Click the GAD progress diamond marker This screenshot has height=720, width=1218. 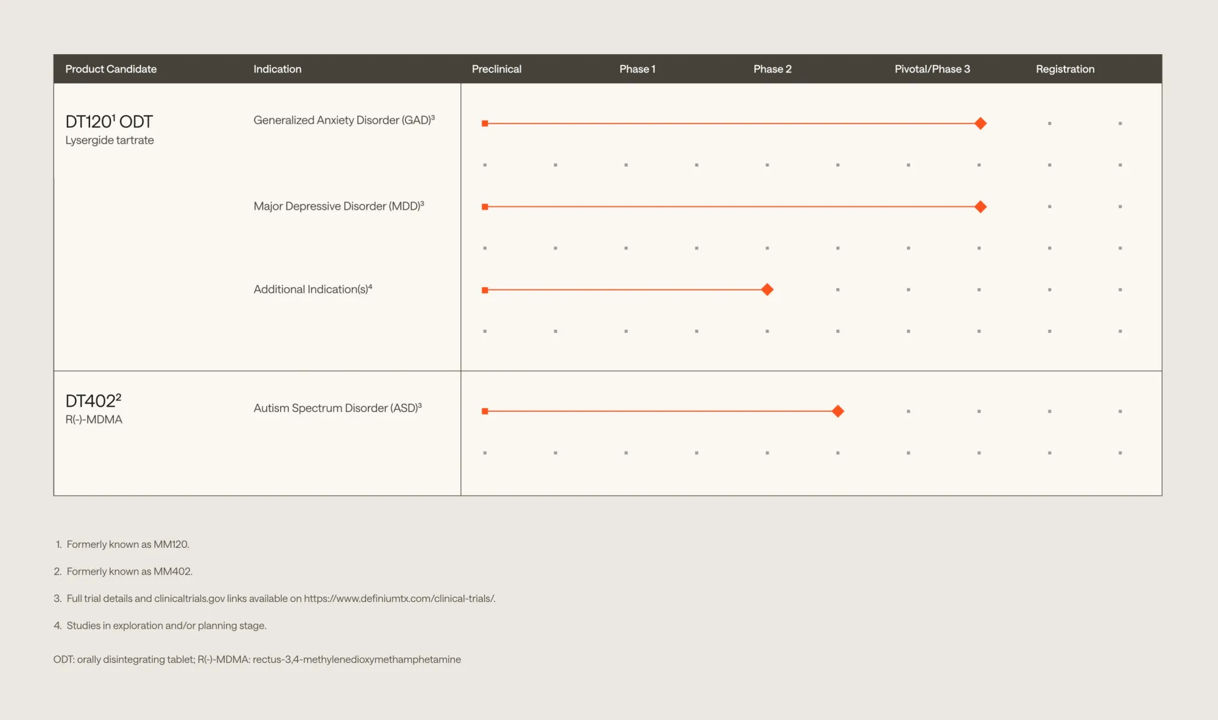click(x=980, y=124)
